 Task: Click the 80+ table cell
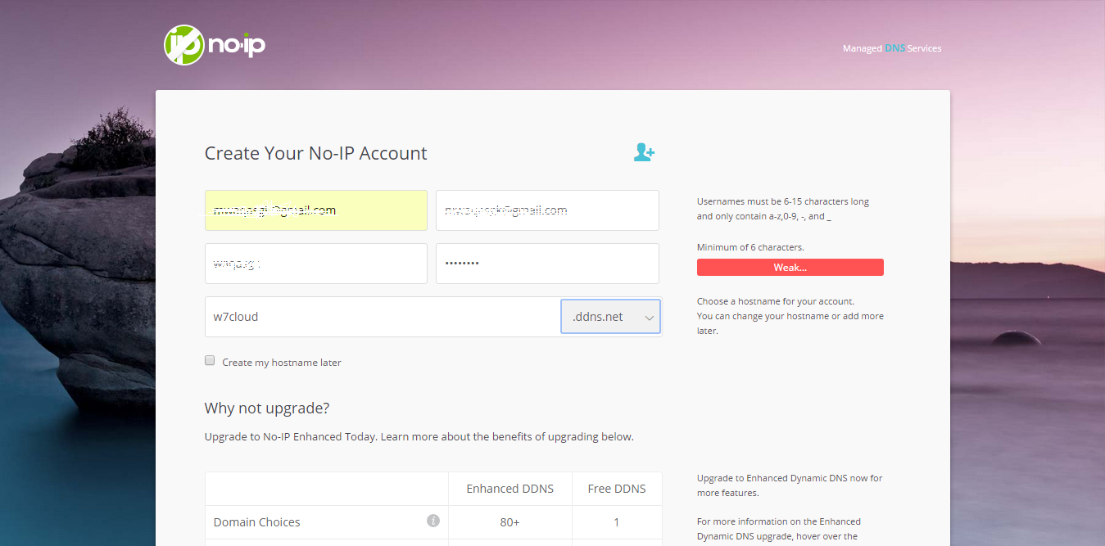509,522
